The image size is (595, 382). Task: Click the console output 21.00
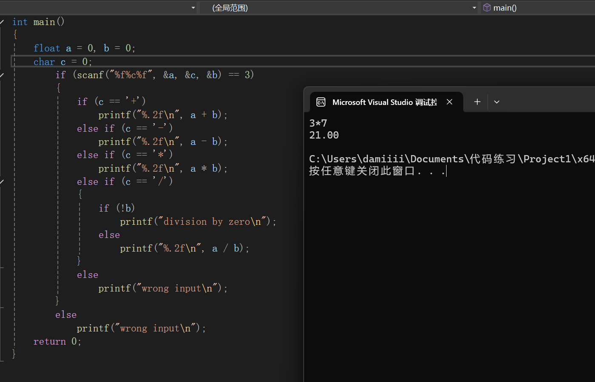point(324,135)
